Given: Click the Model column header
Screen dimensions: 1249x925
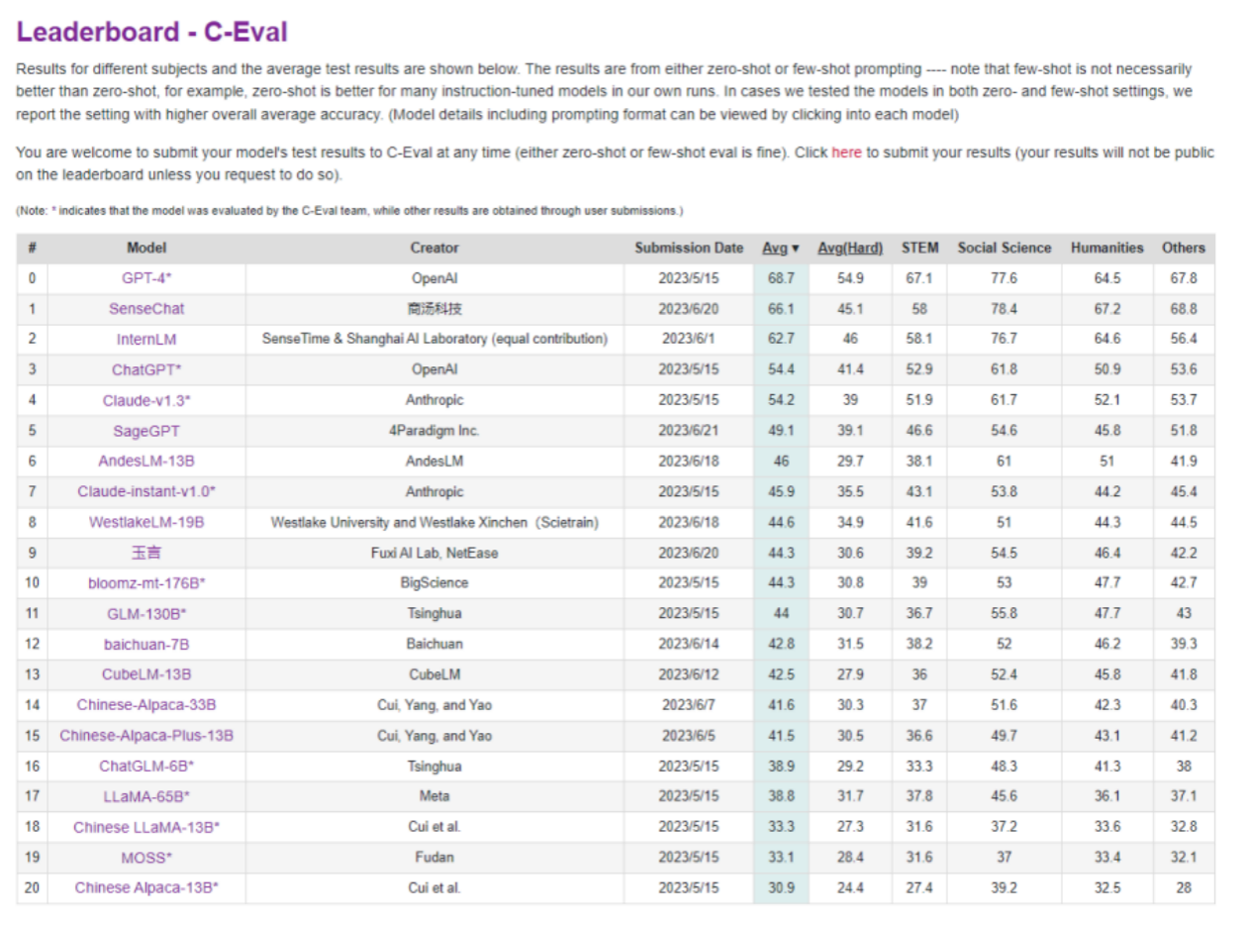Looking at the screenshot, I should tap(146, 249).
